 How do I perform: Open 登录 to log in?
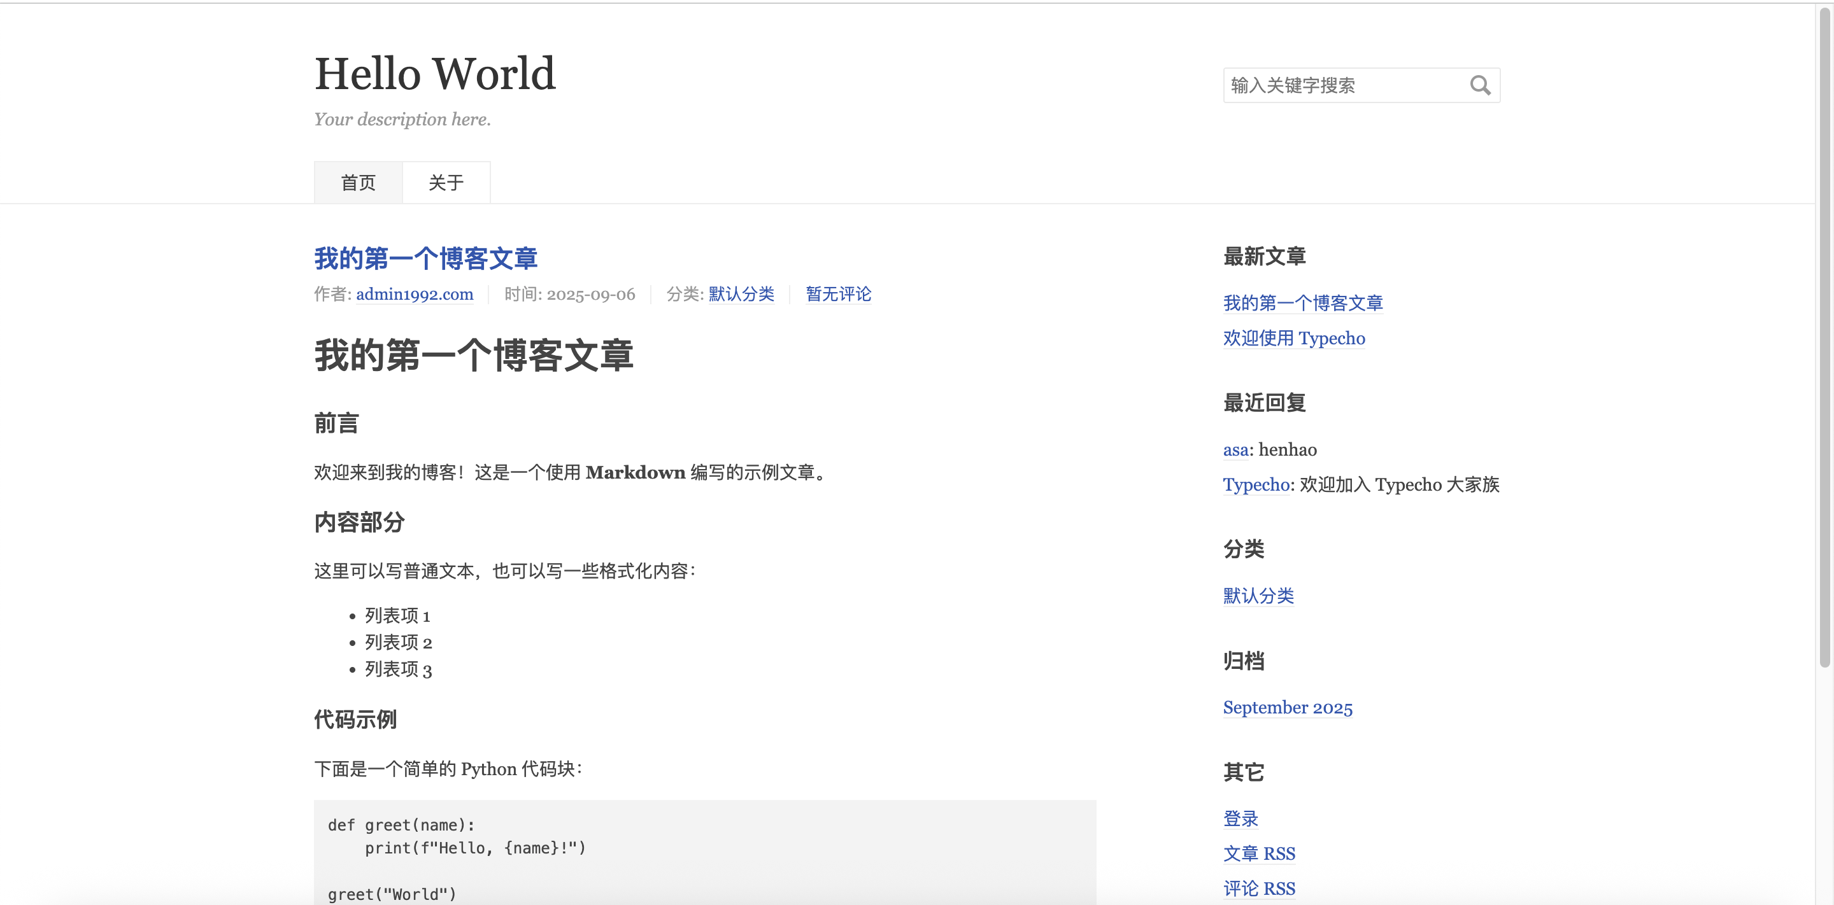coord(1240,818)
